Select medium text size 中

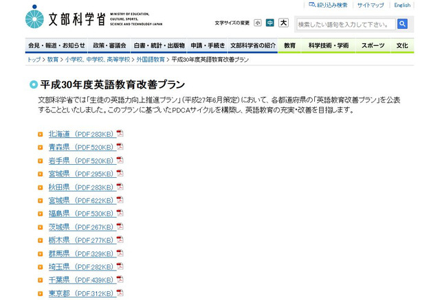pyautogui.click(x=270, y=23)
